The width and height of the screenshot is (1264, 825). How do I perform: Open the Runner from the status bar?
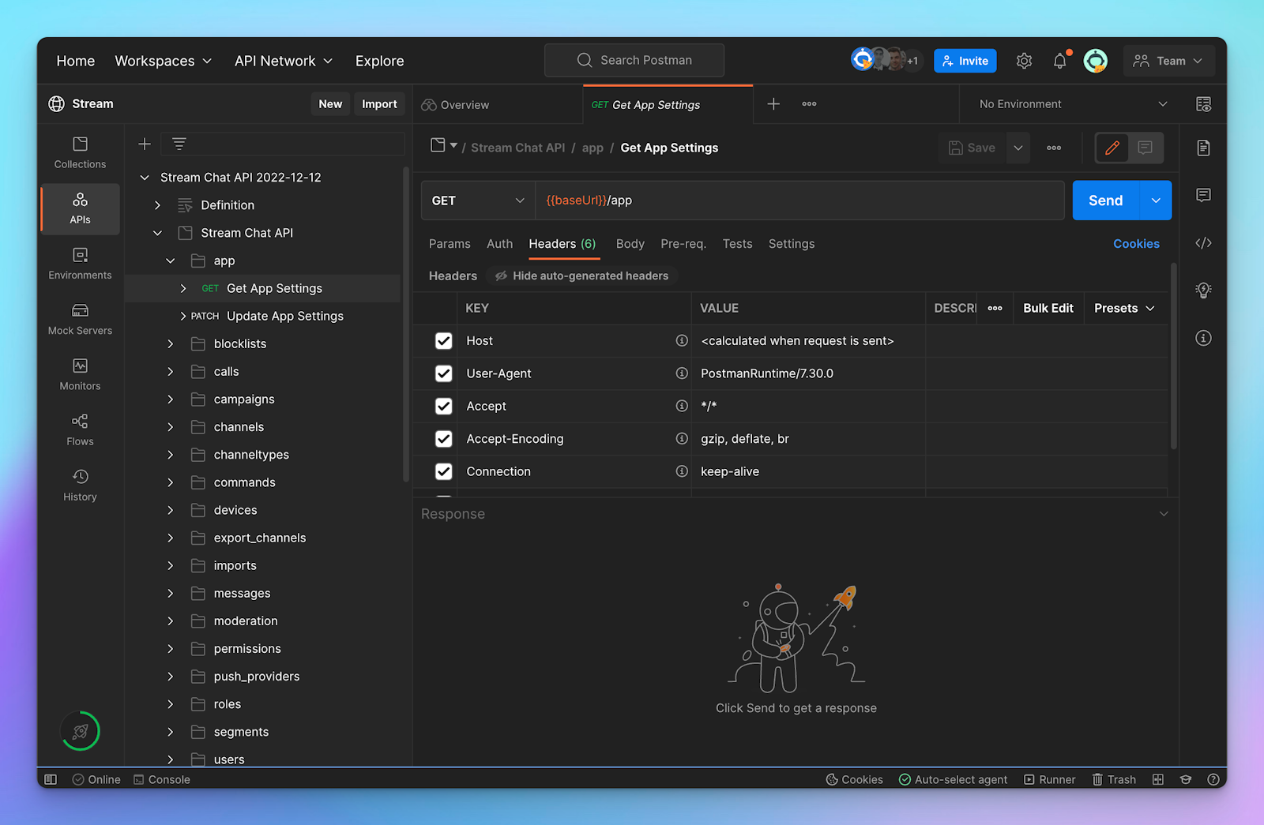[x=1050, y=779]
